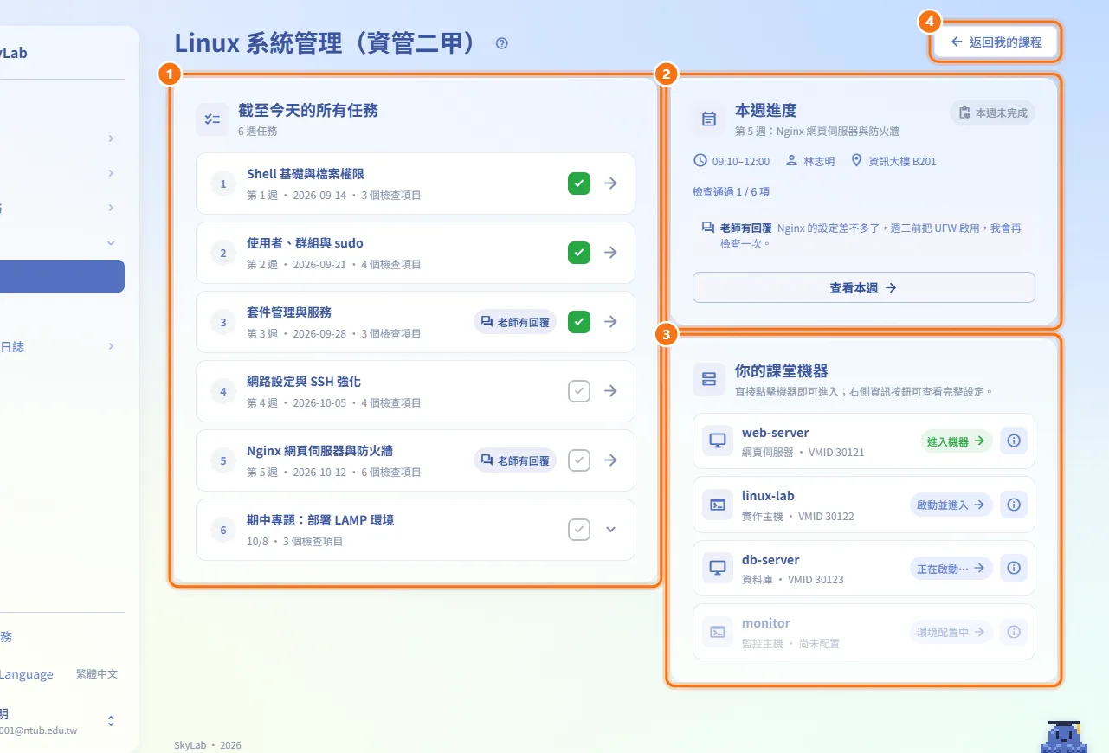
Task: Open the account switcher beside the email
Action: pos(111,721)
